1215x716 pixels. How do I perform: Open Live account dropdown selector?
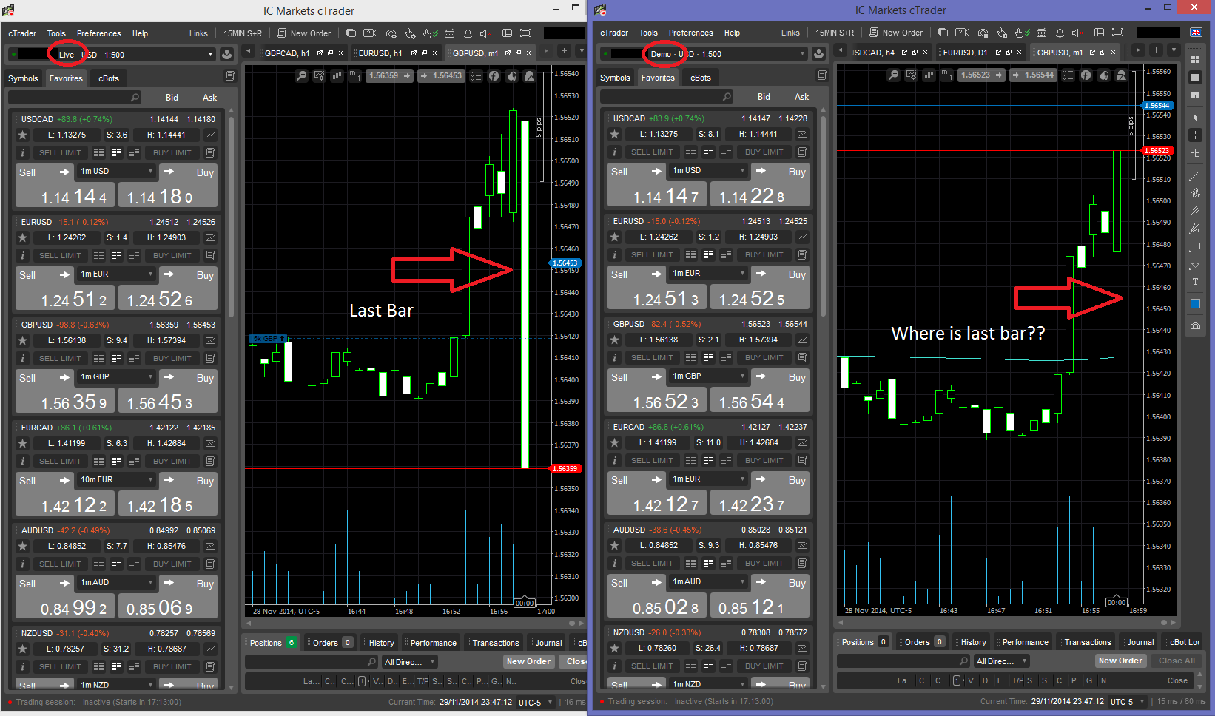(x=112, y=55)
